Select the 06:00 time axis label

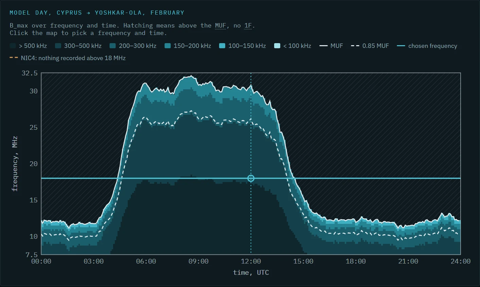[146, 261]
